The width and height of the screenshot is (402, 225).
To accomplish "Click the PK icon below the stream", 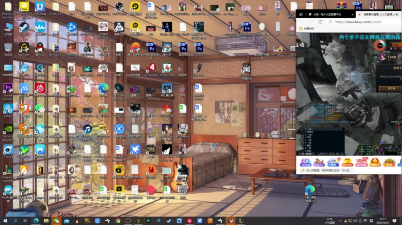I will coord(305,163).
